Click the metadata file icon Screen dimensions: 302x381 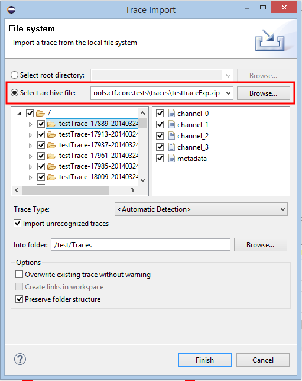pos(171,158)
